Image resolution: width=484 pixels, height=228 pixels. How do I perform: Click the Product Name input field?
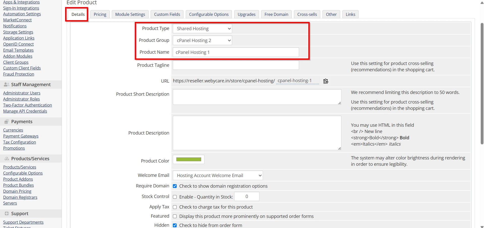point(236,52)
